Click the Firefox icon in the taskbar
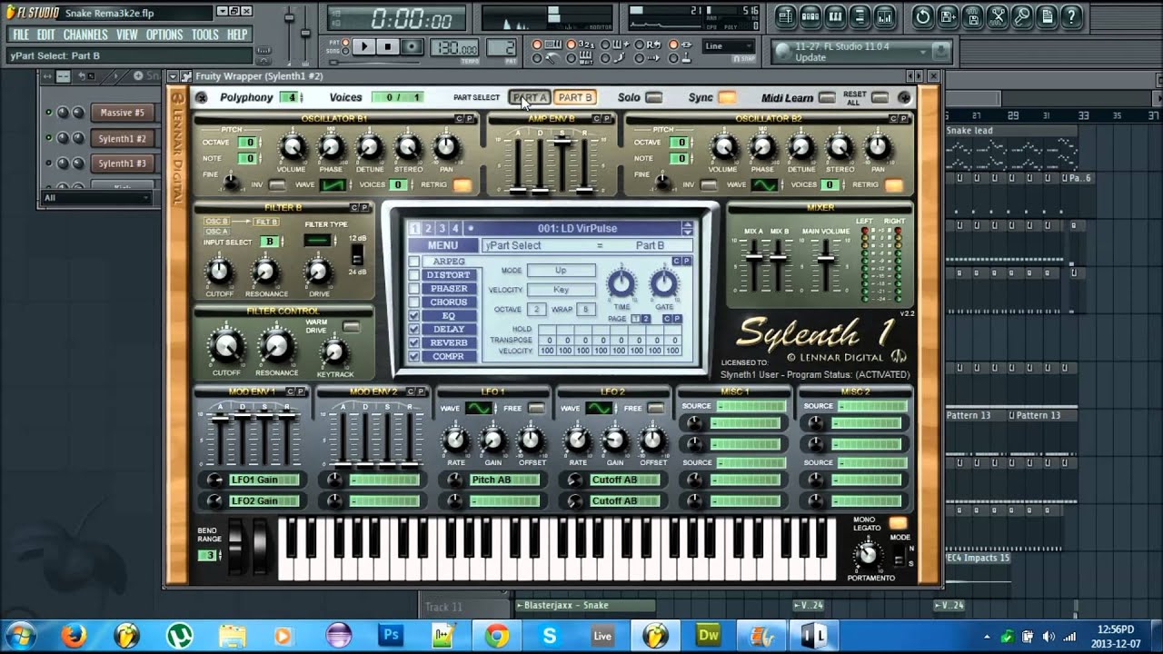 point(74,635)
